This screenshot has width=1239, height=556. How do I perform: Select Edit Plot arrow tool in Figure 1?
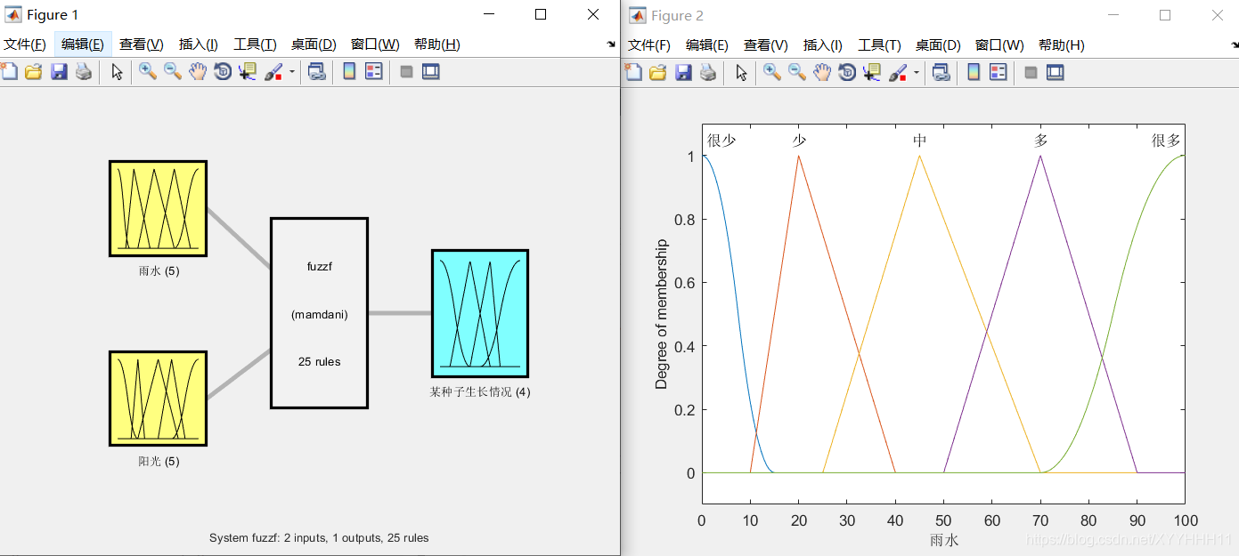point(117,72)
